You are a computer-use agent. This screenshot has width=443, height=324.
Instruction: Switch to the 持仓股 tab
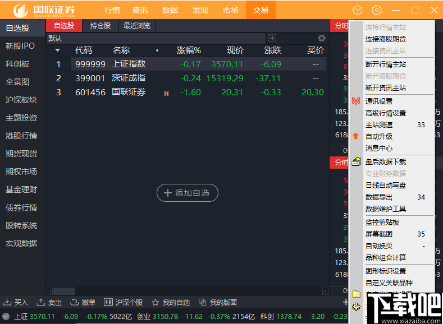101,26
